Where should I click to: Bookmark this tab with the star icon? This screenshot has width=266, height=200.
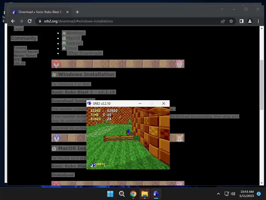[x=231, y=21]
